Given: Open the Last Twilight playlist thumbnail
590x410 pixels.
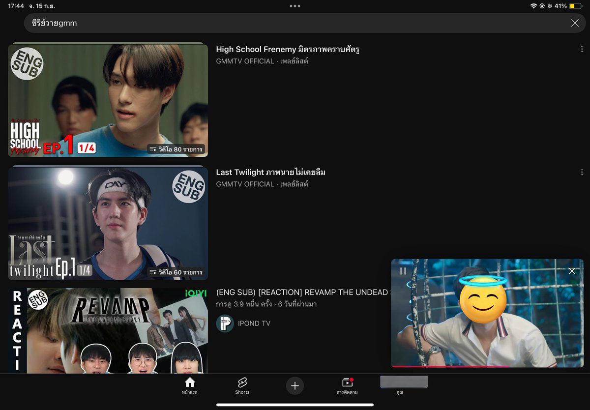Looking at the screenshot, I should point(108,223).
